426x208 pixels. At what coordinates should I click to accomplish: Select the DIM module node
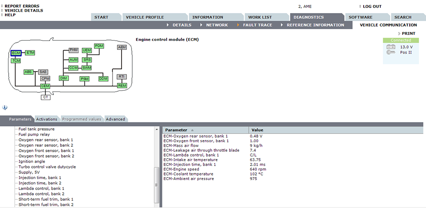click(x=64, y=78)
